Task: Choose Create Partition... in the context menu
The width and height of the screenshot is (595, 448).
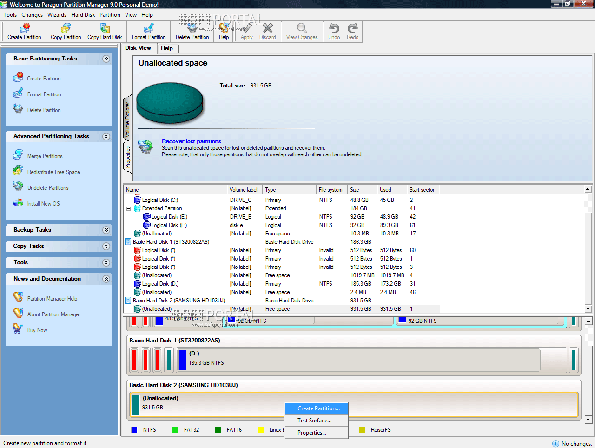Action: point(317,408)
